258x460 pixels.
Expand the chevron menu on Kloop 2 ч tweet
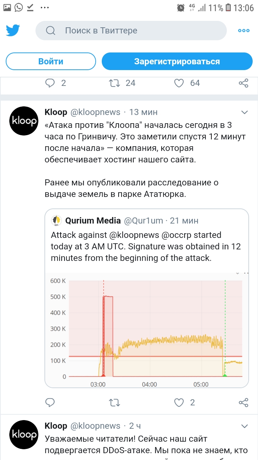(x=244, y=426)
